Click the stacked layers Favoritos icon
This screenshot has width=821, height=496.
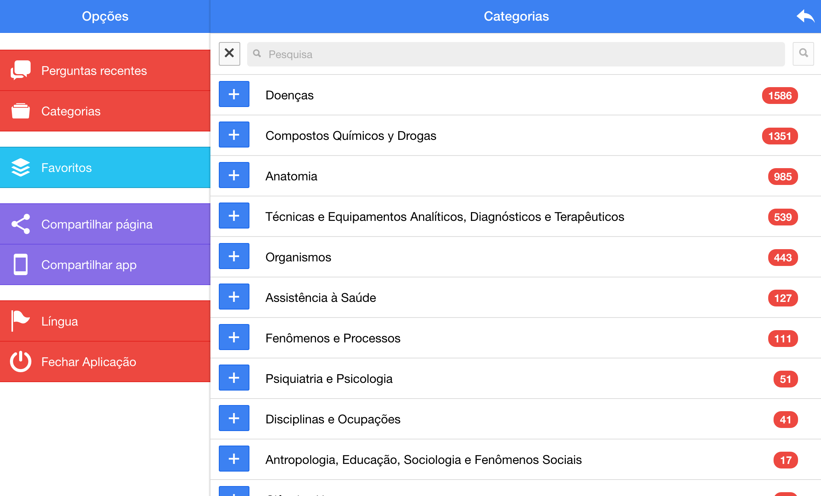pyautogui.click(x=21, y=167)
